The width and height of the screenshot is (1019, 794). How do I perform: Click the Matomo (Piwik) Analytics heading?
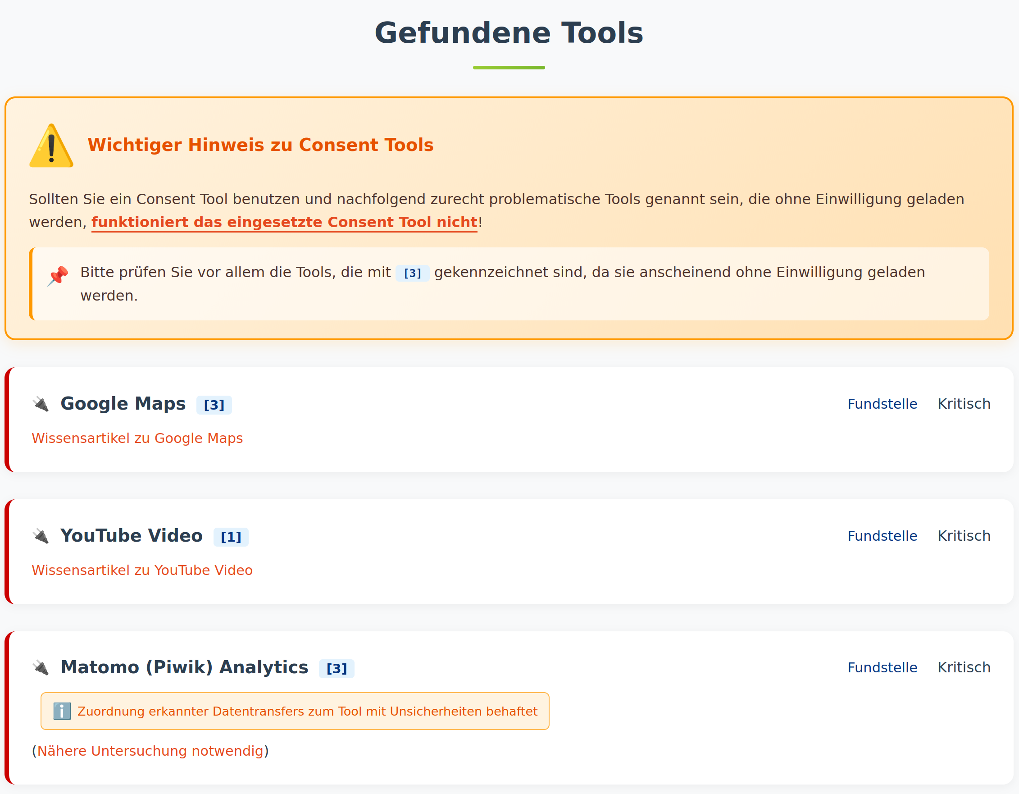[184, 667]
